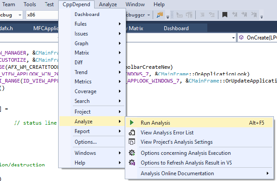Click the clear bookmarks toolbar icon
The width and height of the screenshot is (277, 181).
click(254, 15)
